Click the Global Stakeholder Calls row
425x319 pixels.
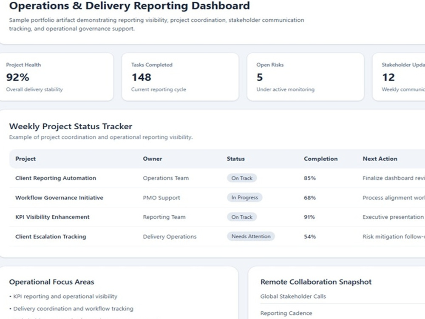pos(343,296)
